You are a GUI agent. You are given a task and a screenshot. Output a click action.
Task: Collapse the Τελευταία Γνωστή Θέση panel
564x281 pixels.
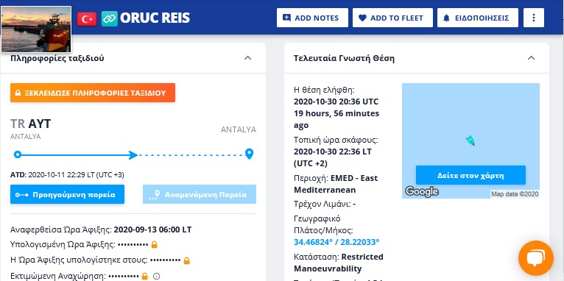pos(532,58)
